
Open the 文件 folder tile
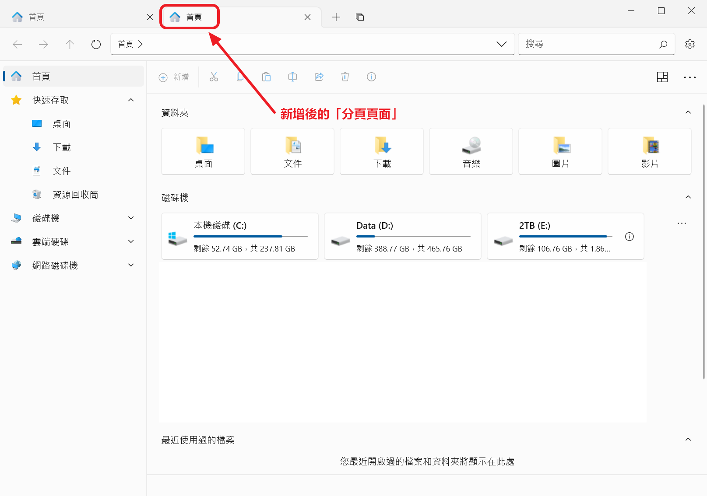292,151
